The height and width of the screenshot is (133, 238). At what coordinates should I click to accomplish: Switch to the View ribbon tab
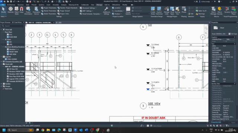point(93,5)
